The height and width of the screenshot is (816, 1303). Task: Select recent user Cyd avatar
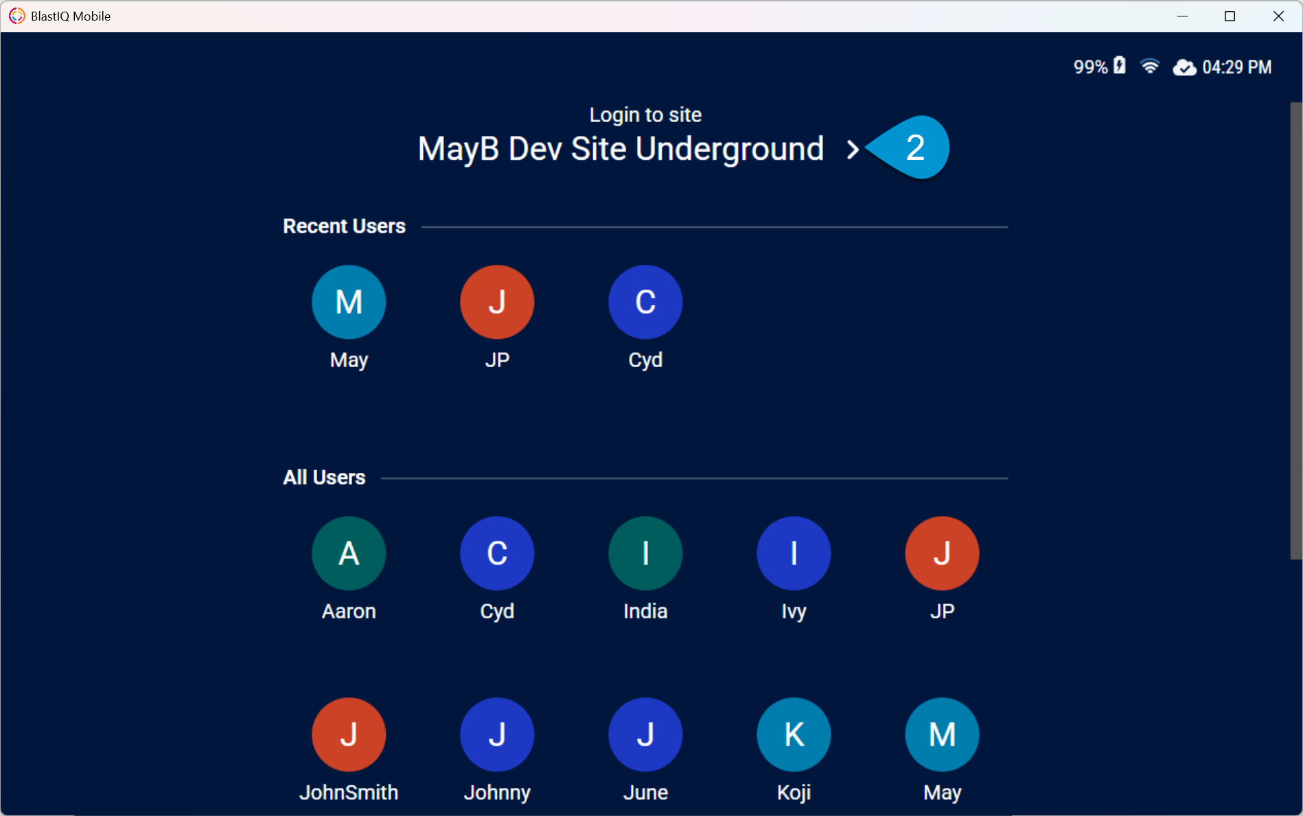(x=645, y=302)
